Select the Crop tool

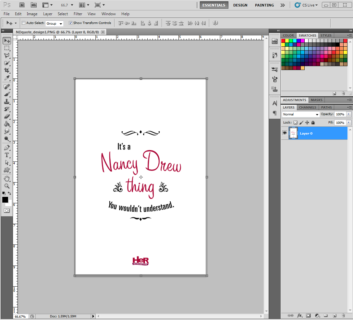pos(7,70)
